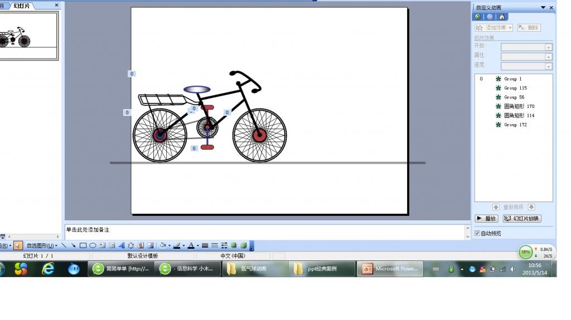Select the 圆角矩形 170 animation entry
This screenshot has width=571, height=320.
click(514, 106)
